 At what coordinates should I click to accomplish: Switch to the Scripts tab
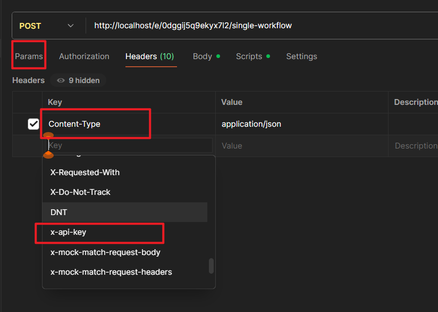coord(249,56)
